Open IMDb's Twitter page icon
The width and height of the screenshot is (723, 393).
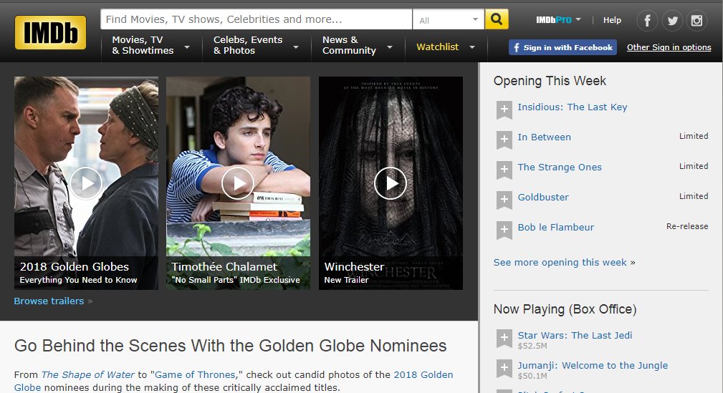672,20
